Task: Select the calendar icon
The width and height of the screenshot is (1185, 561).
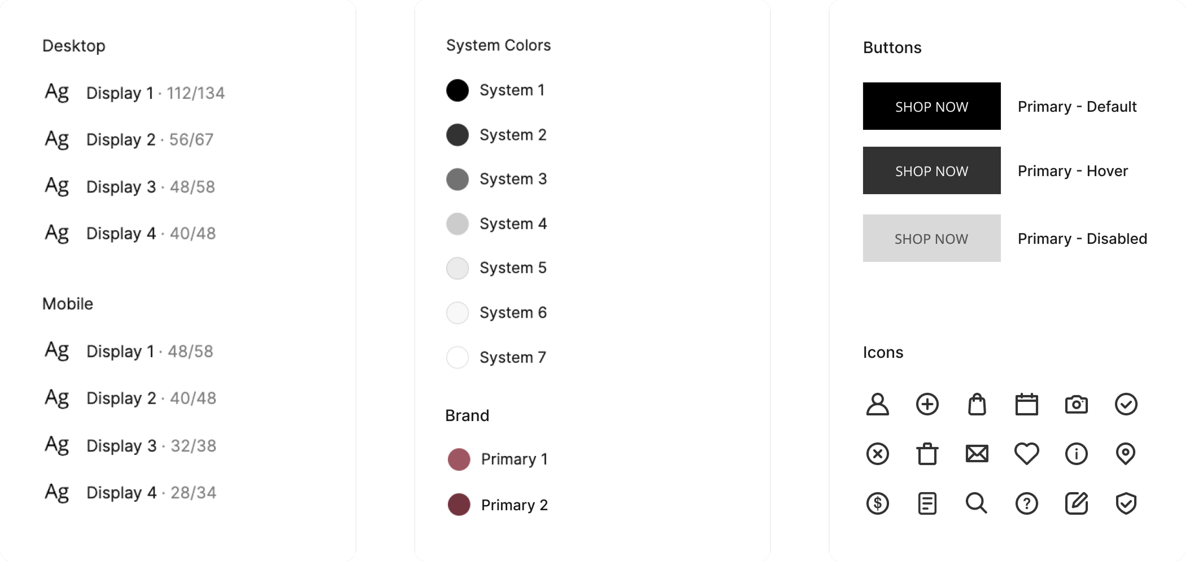Action: click(1026, 404)
